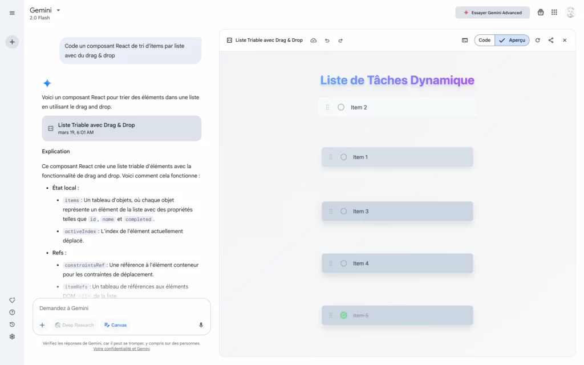Switch to the Aperçu tab

tap(512, 40)
